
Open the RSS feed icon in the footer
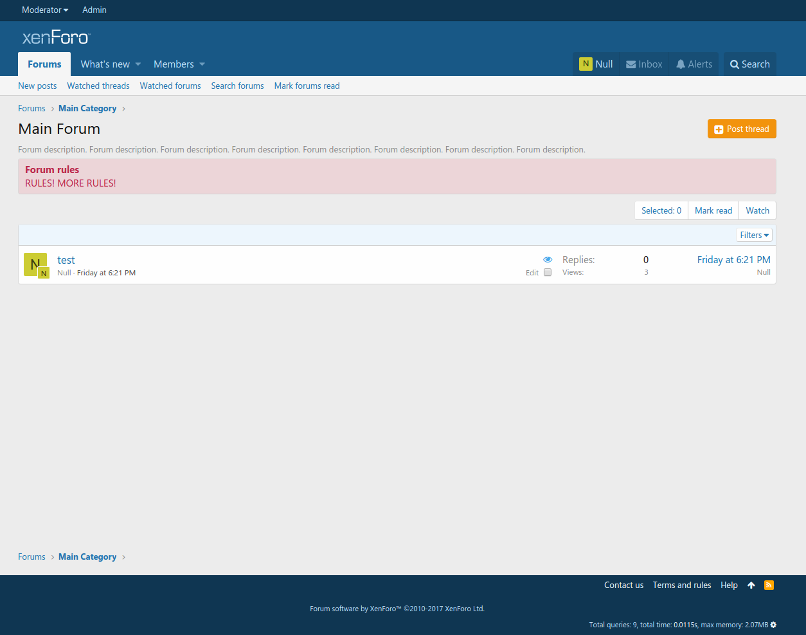pos(769,585)
